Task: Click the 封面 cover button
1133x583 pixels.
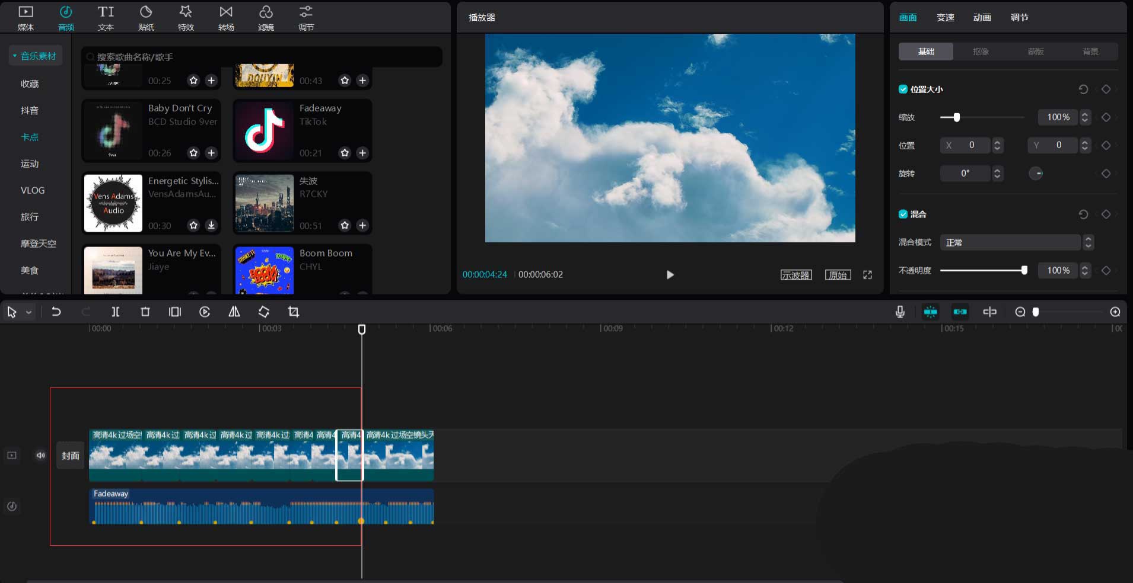Action: pyautogui.click(x=70, y=456)
